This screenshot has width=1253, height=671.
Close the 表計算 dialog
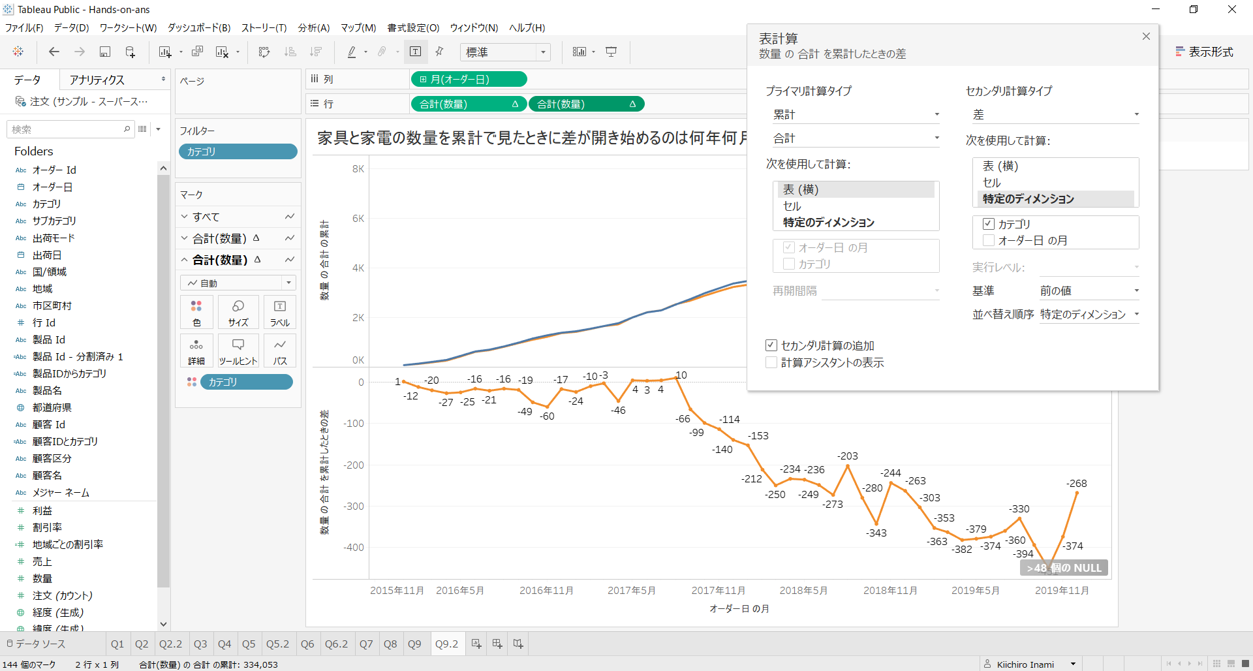coord(1146,37)
